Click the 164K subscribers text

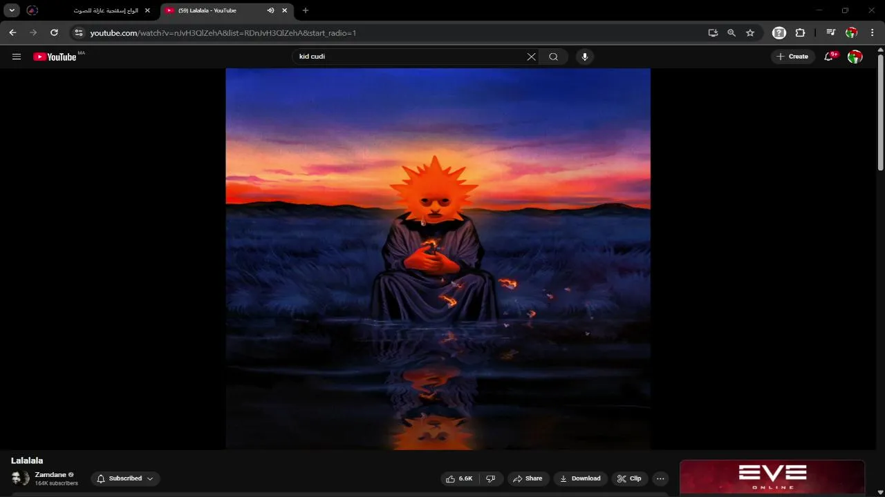tap(57, 484)
